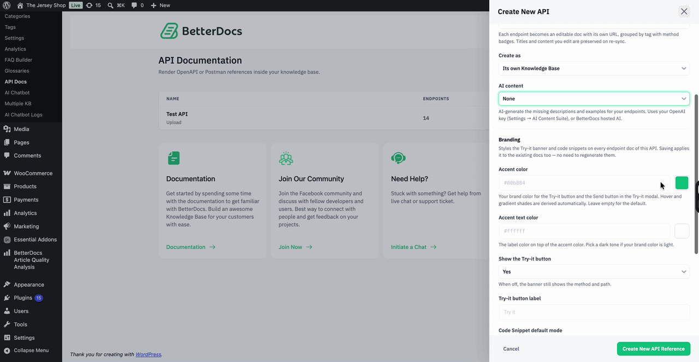Open the API Docs submenu item
699x362 pixels.
pyautogui.click(x=16, y=82)
